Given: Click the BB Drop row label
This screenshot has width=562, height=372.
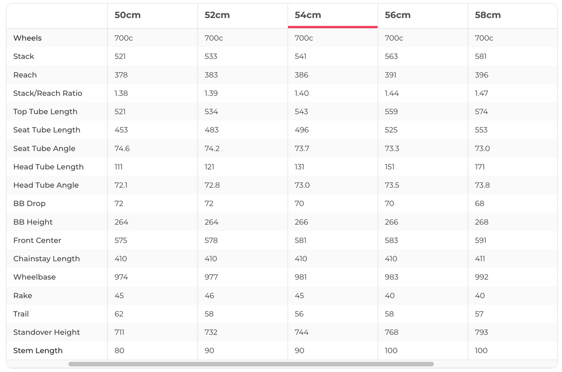Looking at the screenshot, I should tap(29, 203).
